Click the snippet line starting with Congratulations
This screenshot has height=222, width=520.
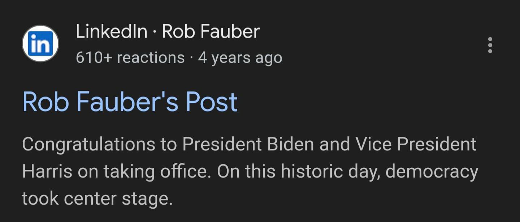tap(249, 145)
